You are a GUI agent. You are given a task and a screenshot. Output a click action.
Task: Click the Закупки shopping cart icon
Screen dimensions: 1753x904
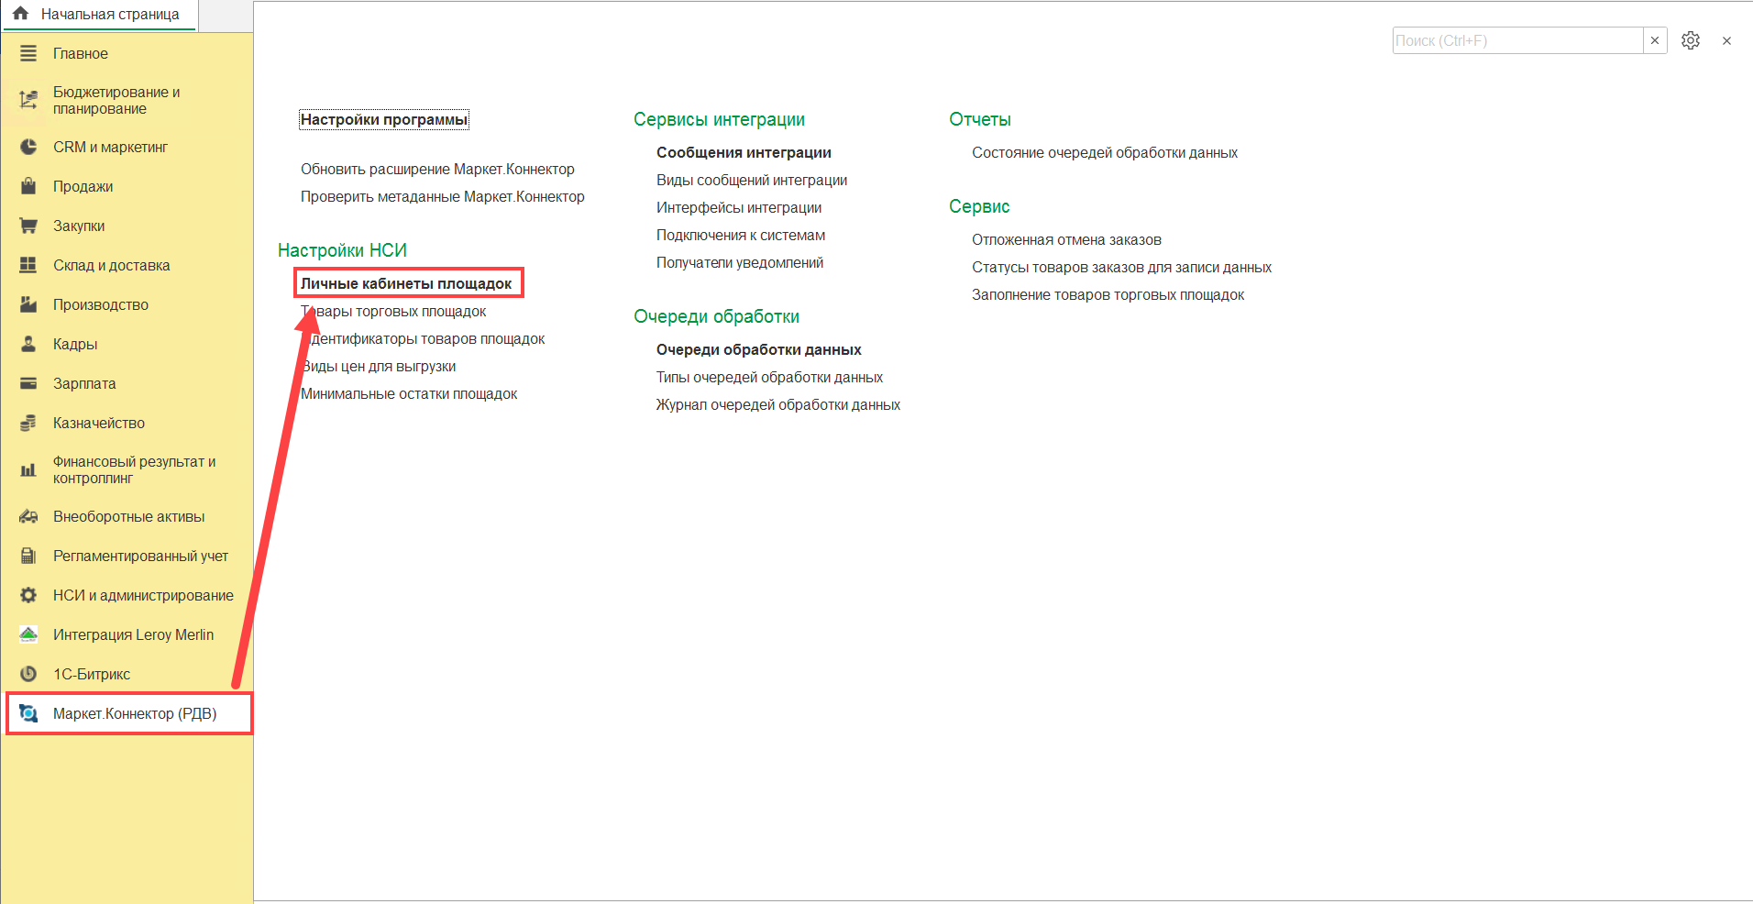tap(28, 226)
